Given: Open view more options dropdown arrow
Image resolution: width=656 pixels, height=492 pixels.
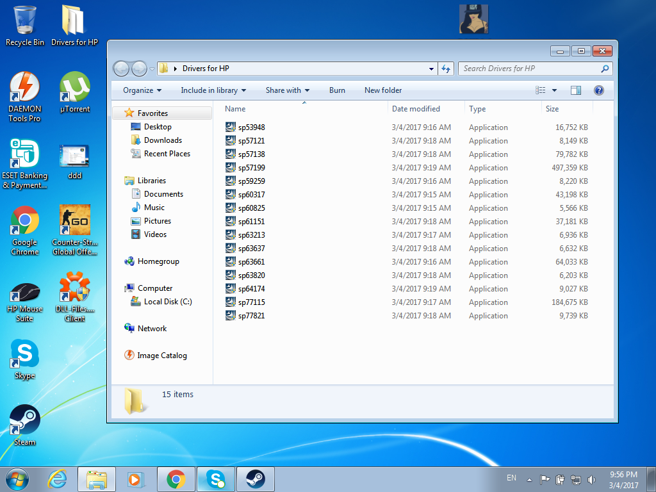Looking at the screenshot, I should click(554, 90).
